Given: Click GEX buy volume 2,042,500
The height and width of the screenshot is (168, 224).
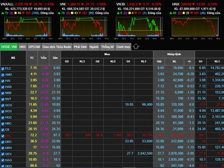Looking at the screenshot, I should point(145,153).
